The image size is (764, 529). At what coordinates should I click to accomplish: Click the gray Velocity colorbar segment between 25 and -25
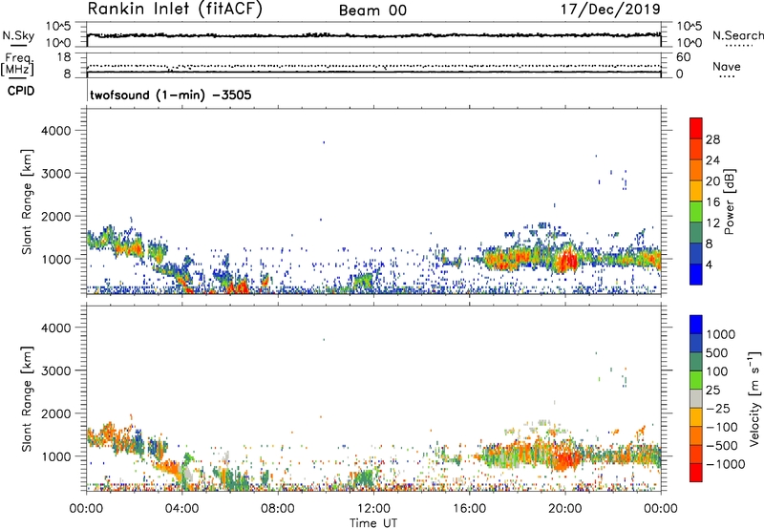coord(696,398)
